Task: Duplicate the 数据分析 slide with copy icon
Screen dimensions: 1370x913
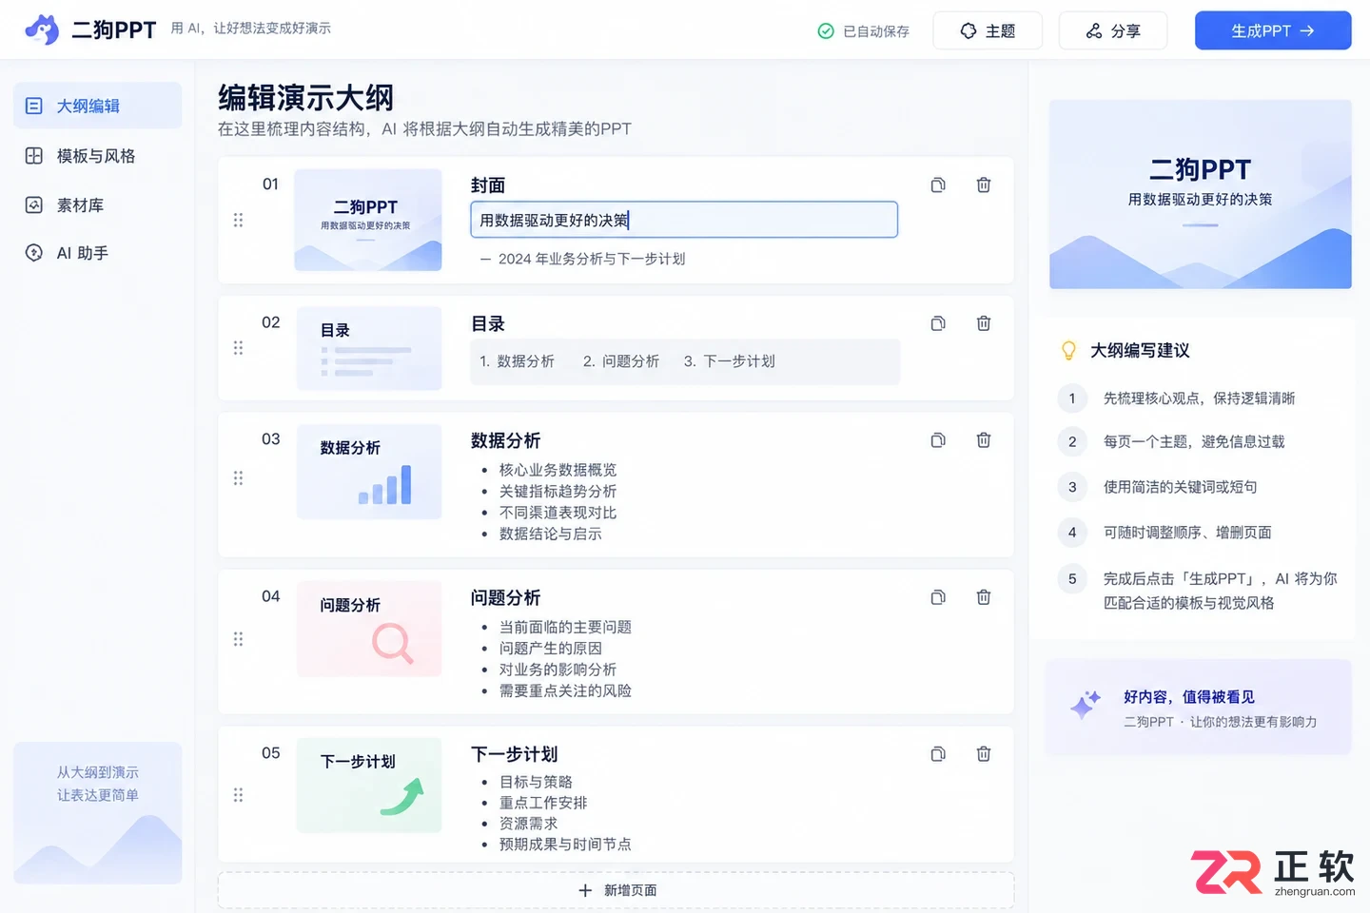Action: [938, 440]
